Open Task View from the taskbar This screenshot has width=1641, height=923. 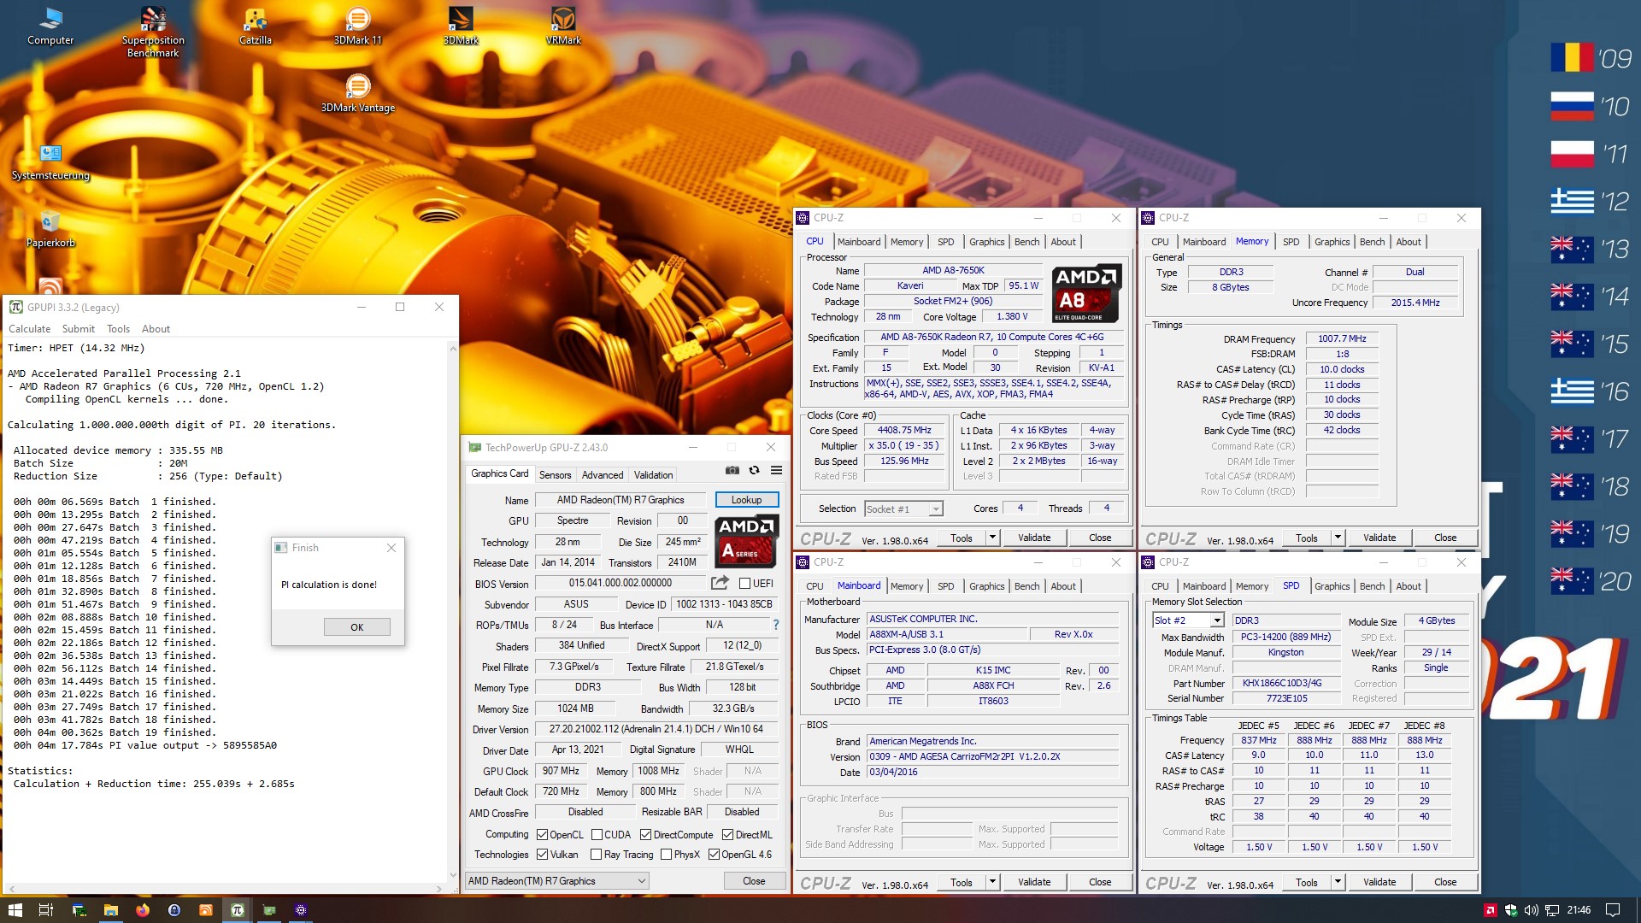click(x=46, y=910)
